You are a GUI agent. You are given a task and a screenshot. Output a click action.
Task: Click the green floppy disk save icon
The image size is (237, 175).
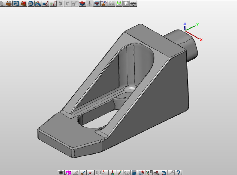tap(119, 4)
